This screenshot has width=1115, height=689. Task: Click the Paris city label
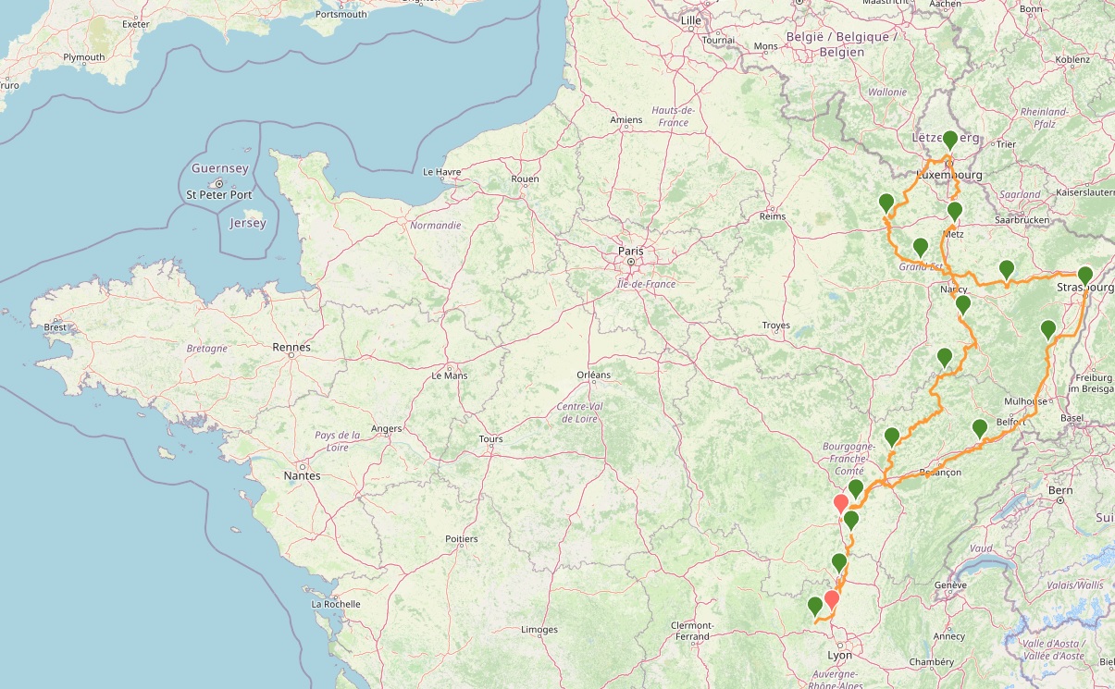(x=630, y=250)
